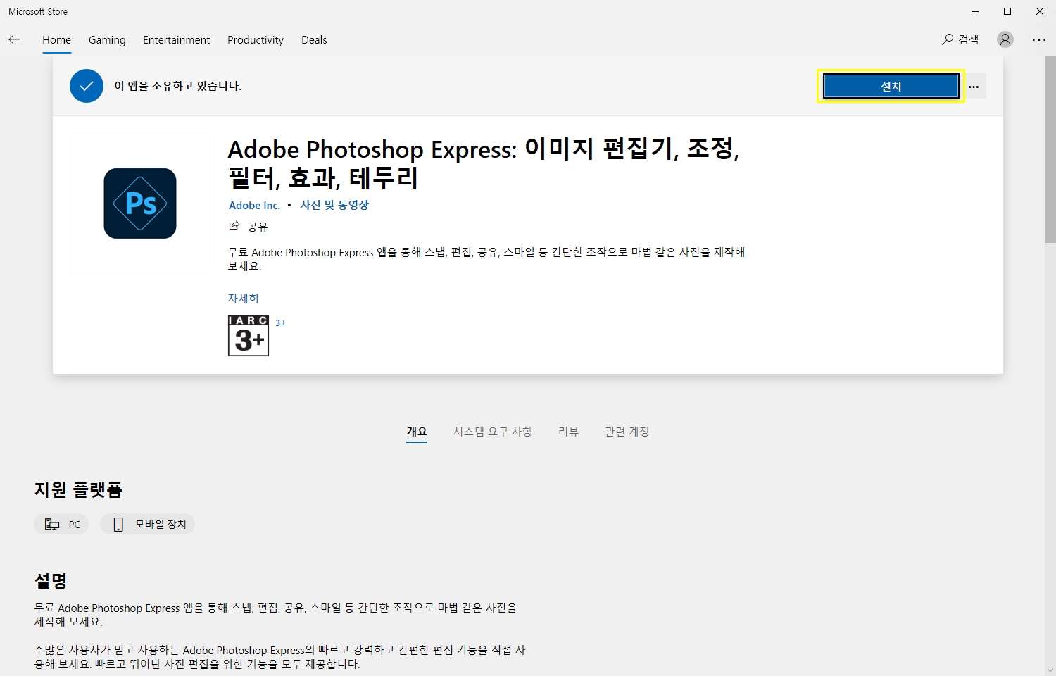The height and width of the screenshot is (676, 1056).
Task: Click the 검색 search button
Action: click(x=960, y=39)
